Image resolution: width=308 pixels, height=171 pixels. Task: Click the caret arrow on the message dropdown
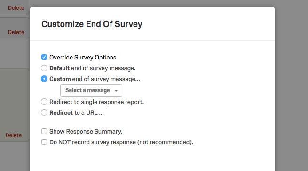116,91
